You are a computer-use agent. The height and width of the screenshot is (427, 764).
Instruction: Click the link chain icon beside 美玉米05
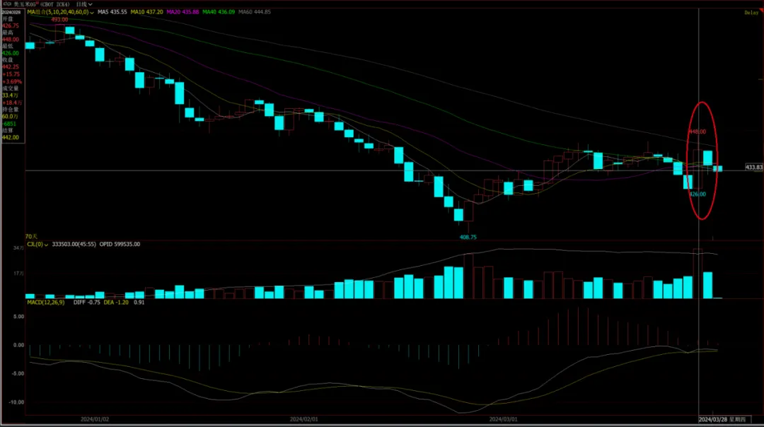(x=7, y=4)
